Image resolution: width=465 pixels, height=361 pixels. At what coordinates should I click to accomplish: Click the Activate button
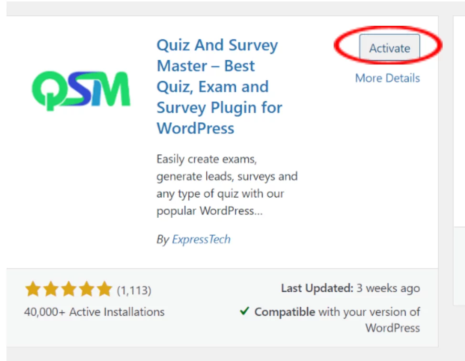(389, 48)
